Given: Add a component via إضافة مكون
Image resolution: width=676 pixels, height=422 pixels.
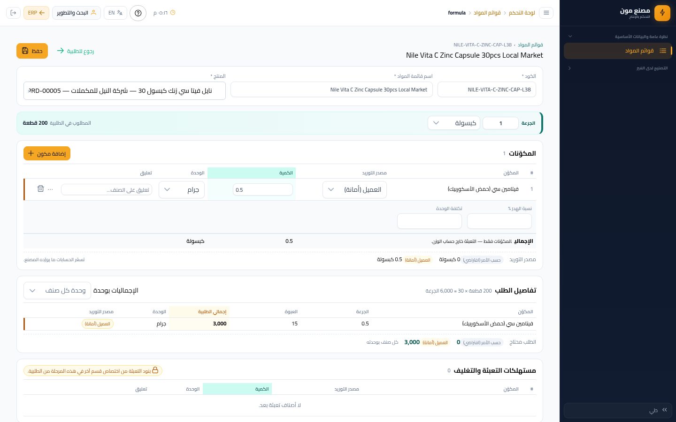Looking at the screenshot, I should tap(47, 153).
